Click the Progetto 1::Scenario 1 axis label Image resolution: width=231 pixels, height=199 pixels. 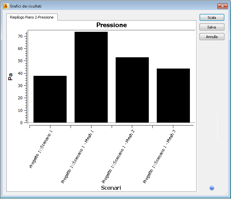click(x=41, y=149)
